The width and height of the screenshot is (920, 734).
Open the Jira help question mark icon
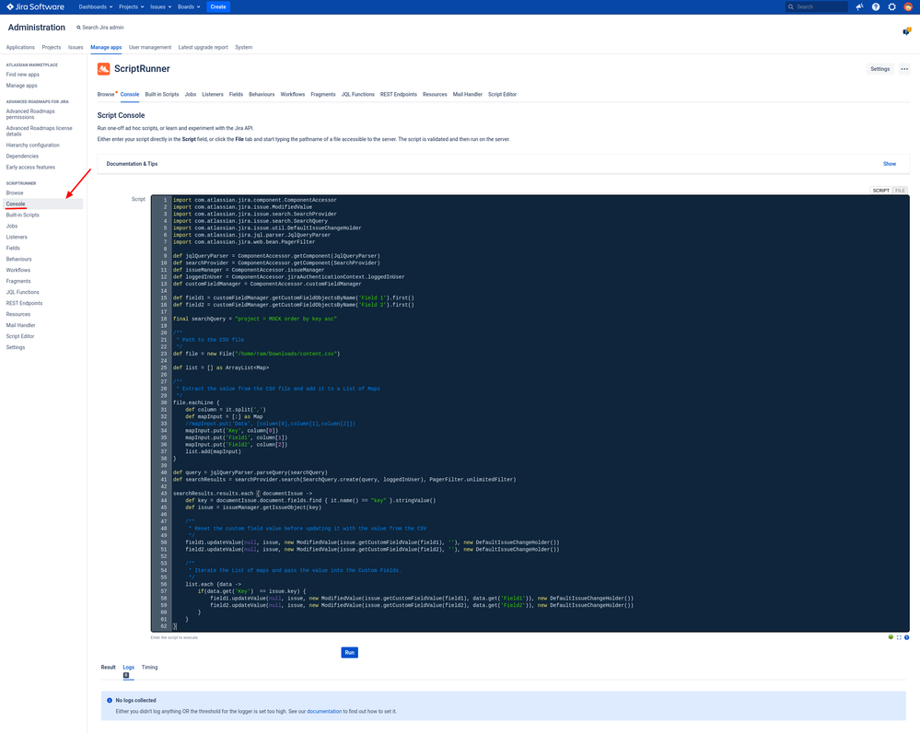876,6
